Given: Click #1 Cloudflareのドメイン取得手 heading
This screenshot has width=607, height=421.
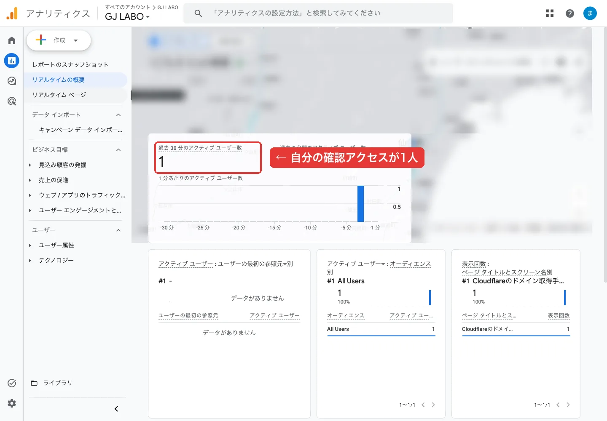Looking at the screenshot, I should 513,281.
